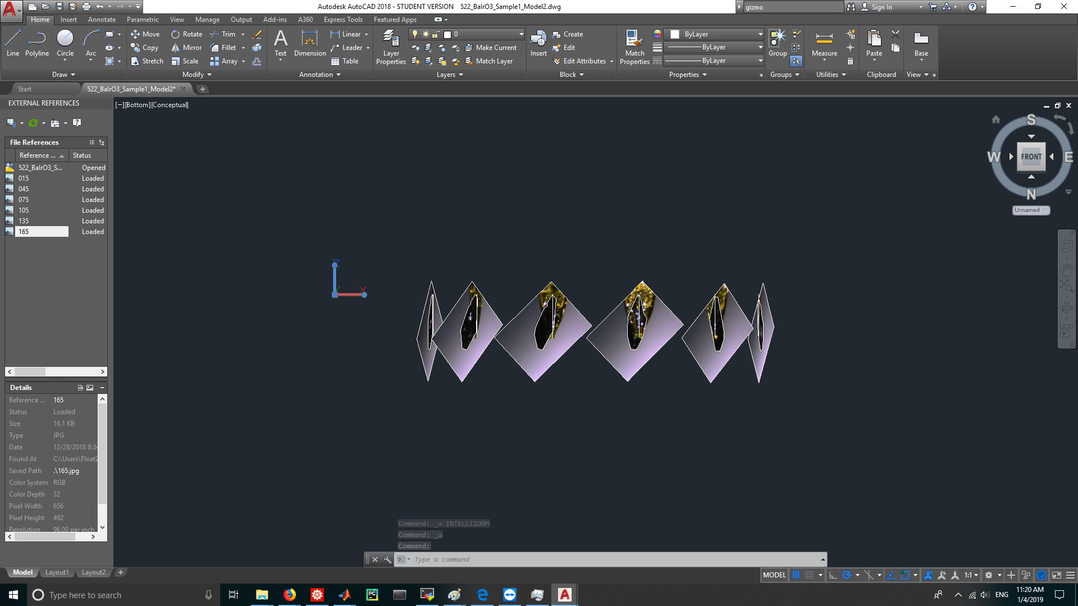Screen dimensions: 1078x606
Task: Click the Copy tool
Action: 145,48
